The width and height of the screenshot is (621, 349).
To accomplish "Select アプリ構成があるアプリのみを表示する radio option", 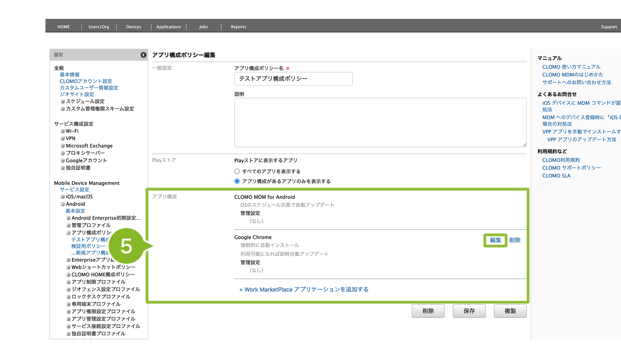I will (237, 181).
